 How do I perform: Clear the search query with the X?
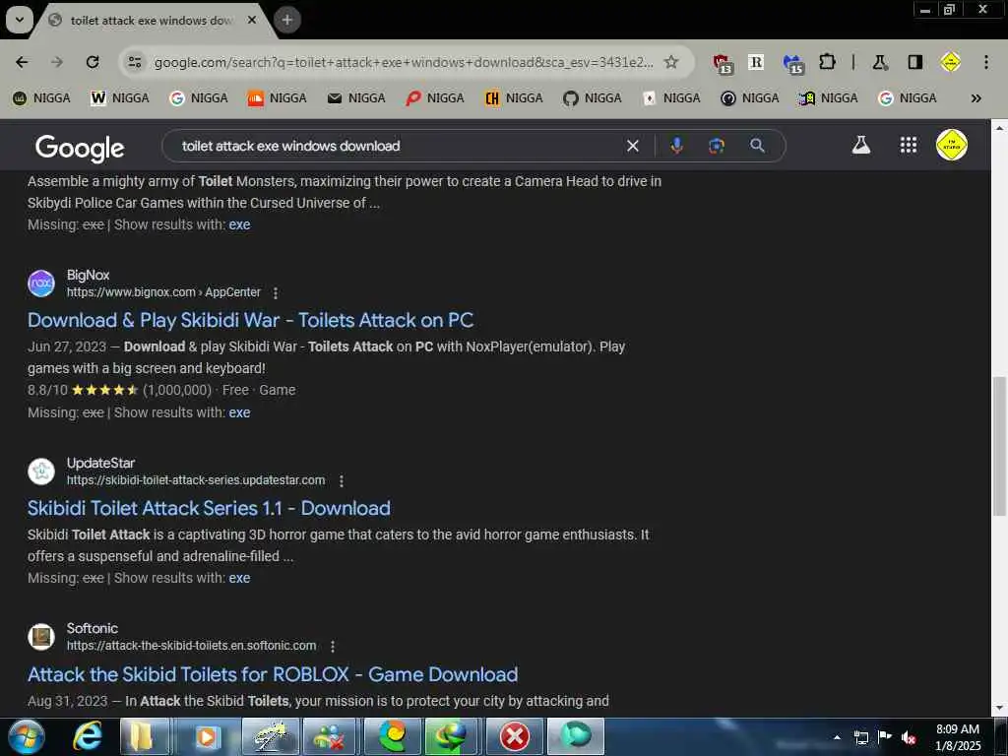(x=633, y=146)
